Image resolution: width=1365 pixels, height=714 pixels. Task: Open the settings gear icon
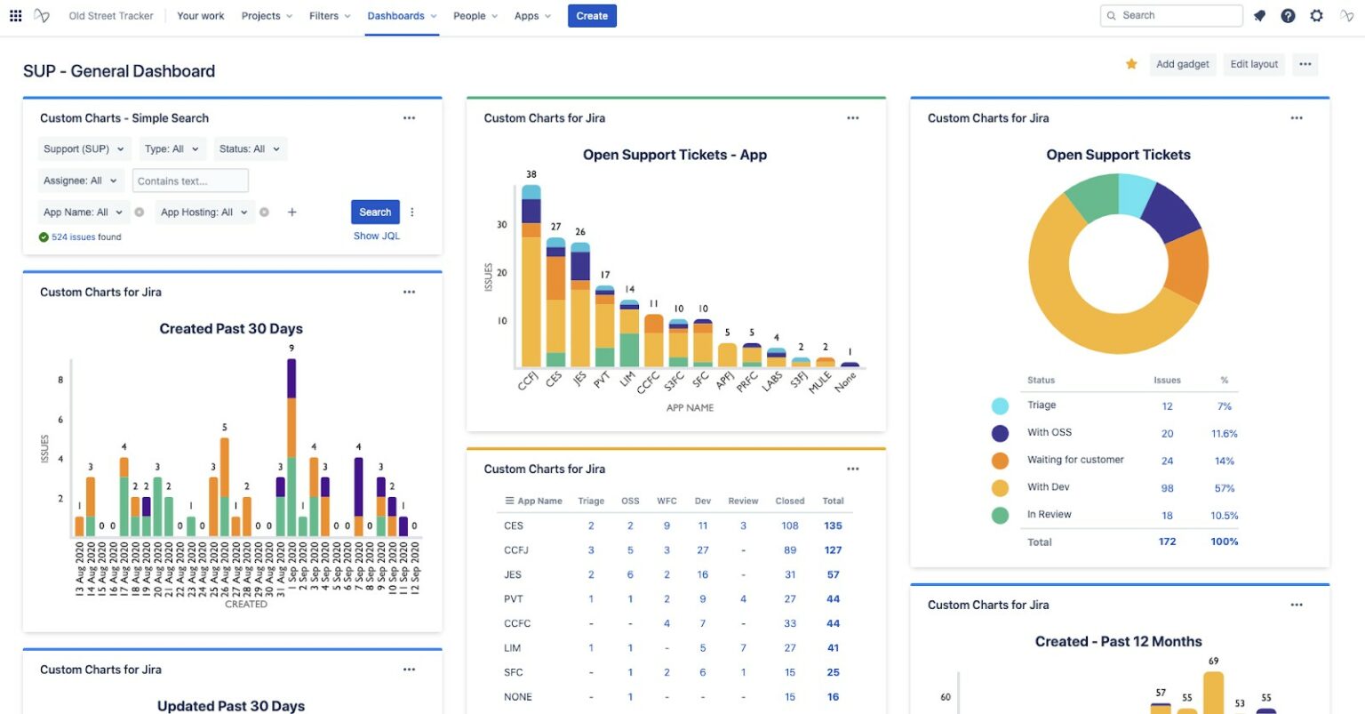(1316, 16)
